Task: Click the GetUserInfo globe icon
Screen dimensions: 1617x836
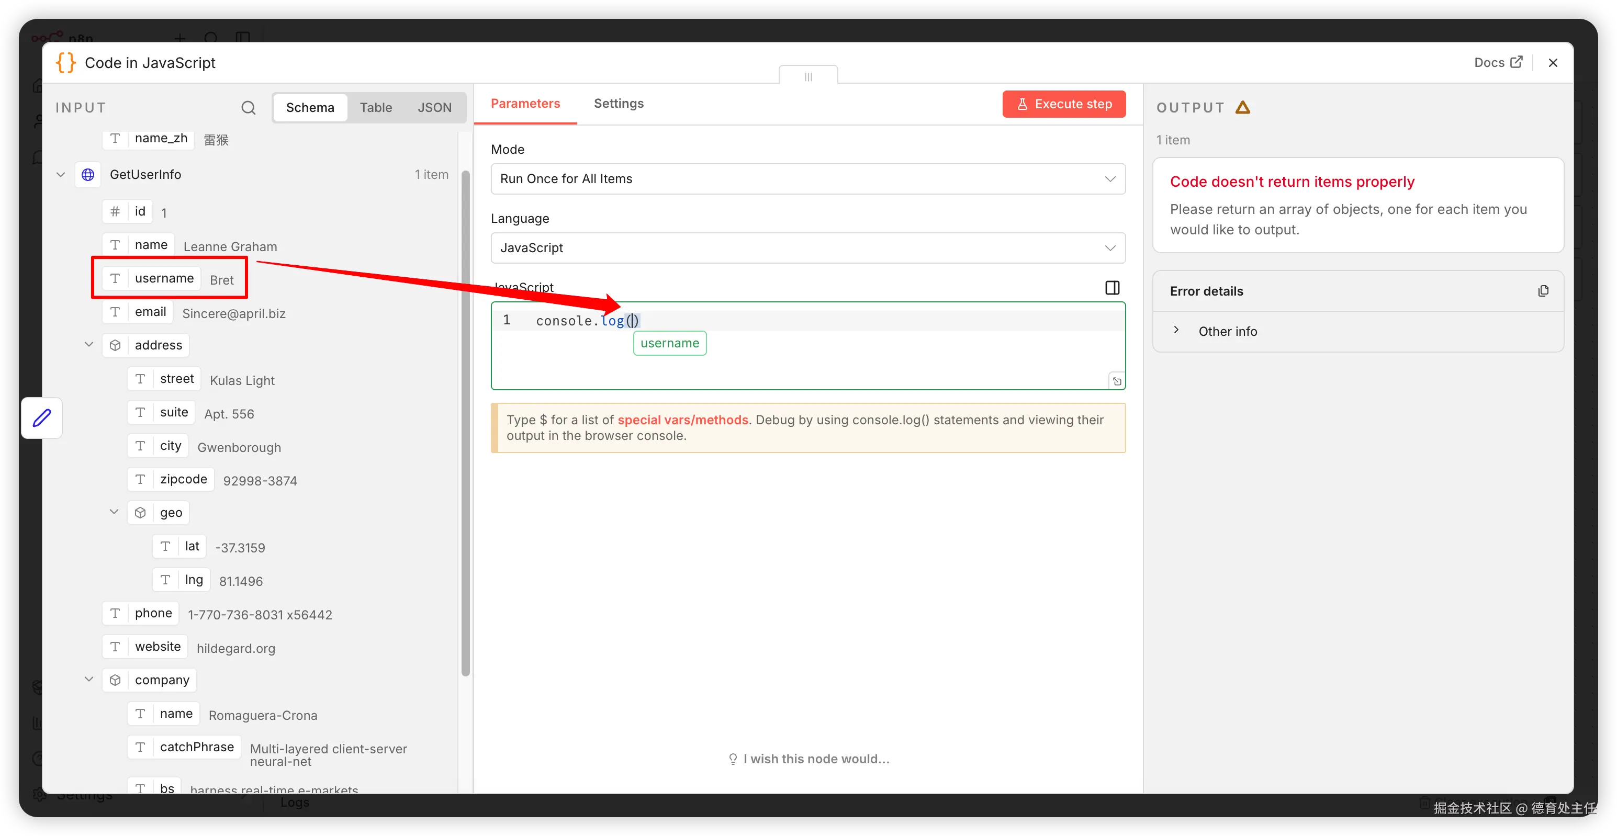Action: [x=88, y=175]
